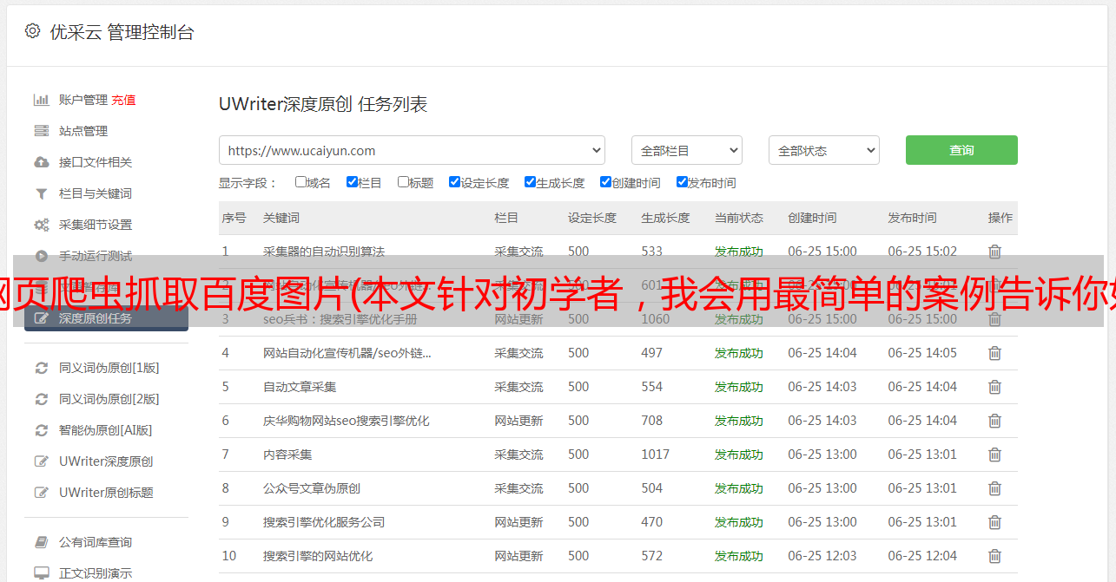Image resolution: width=1116 pixels, height=582 pixels.
Task: Open the 全部状态 status dropdown
Action: coord(823,150)
